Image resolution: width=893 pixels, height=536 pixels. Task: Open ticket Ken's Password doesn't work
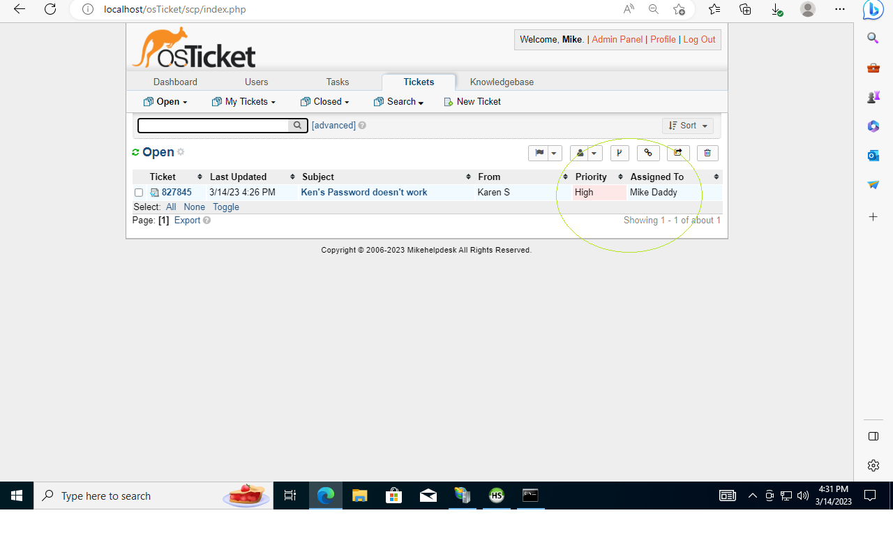(x=363, y=192)
